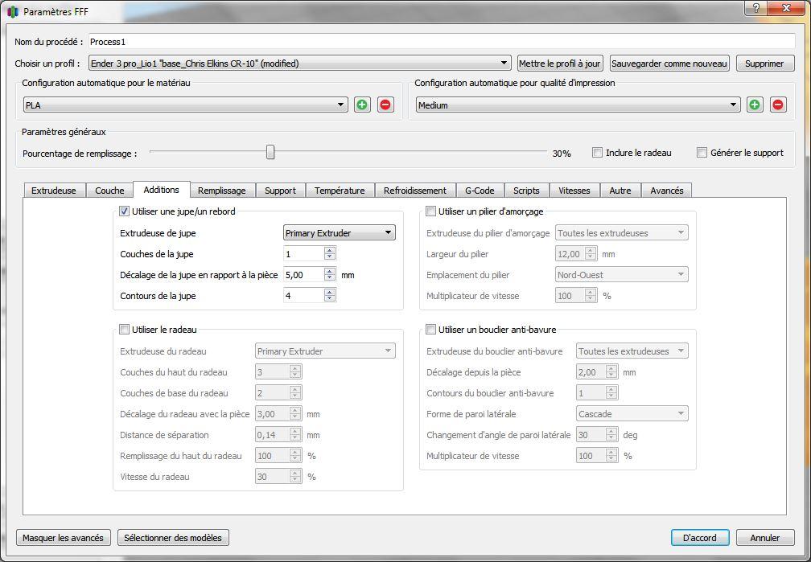The height and width of the screenshot is (562, 811).
Task: Click green plus icon next to PLA material
Action: [362, 105]
